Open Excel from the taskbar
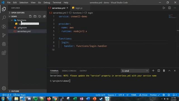The width and height of the screenshot is (179, 101). (75, 99)
